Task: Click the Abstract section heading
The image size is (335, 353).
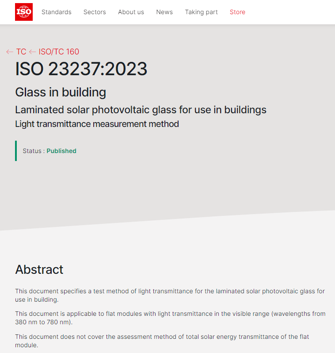Action: pyautogui.click(x=39, y=269)
